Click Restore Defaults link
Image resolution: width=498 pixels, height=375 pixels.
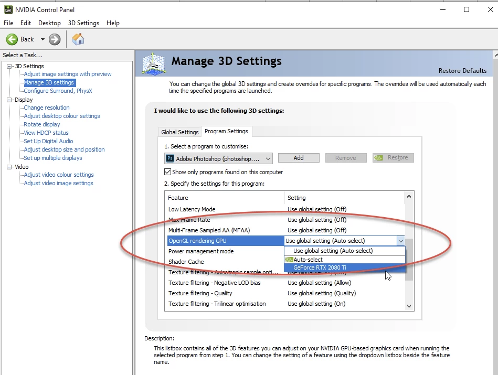462,71
